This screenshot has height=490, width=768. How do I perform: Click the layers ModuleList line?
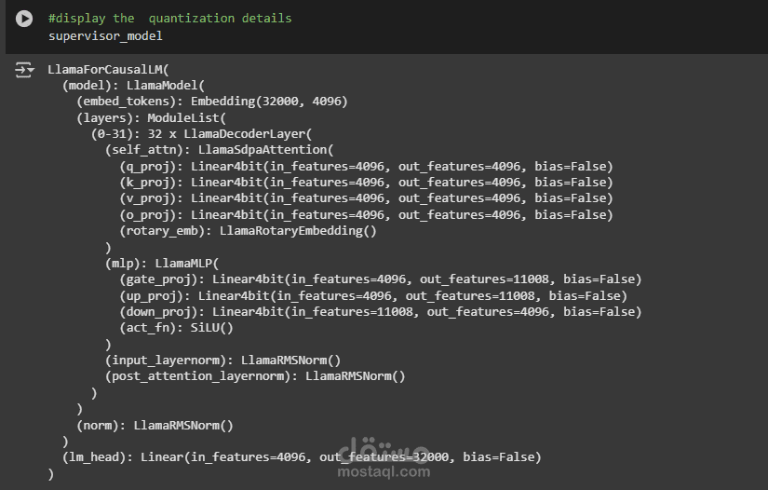tap(151, 118)
